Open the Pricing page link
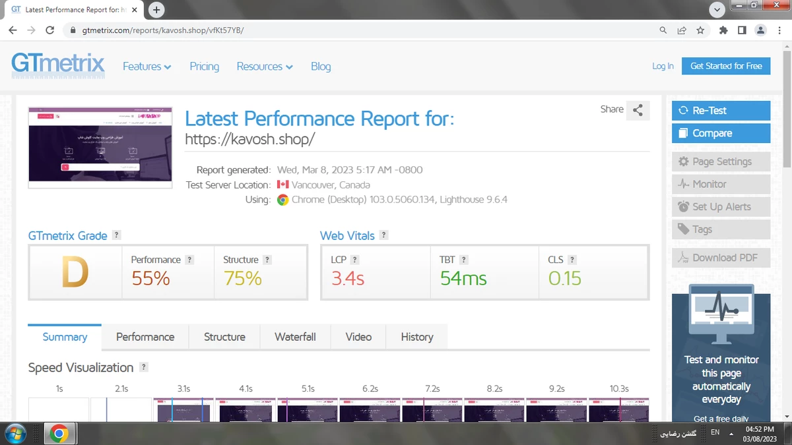Viewport: 792px width, 445px height. (204, 67)
